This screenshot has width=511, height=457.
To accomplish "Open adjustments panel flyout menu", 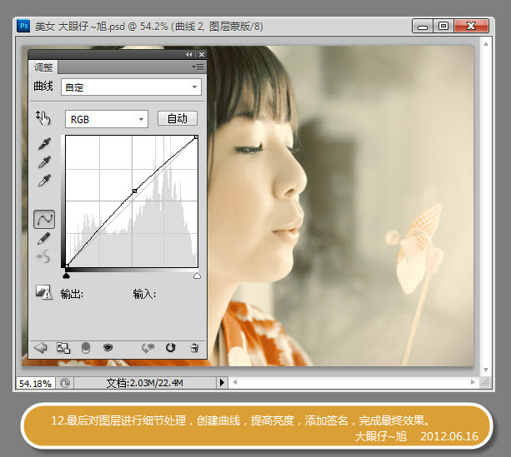I will [x=198, y=67].
